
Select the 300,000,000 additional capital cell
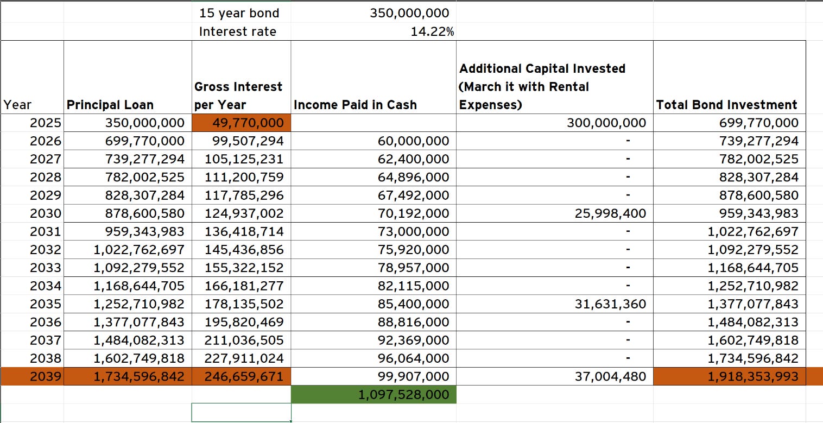[554, 123]
